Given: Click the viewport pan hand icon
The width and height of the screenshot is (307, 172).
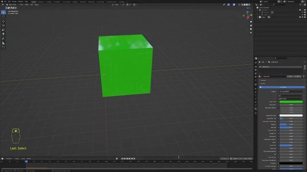Looking at the screenshot, I should (x=251, y=25).
